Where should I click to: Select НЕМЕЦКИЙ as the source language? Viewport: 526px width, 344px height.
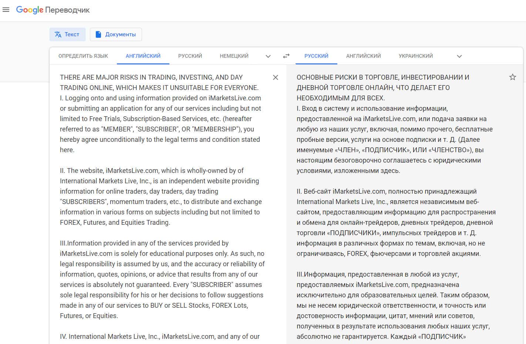tap(234, 56)
